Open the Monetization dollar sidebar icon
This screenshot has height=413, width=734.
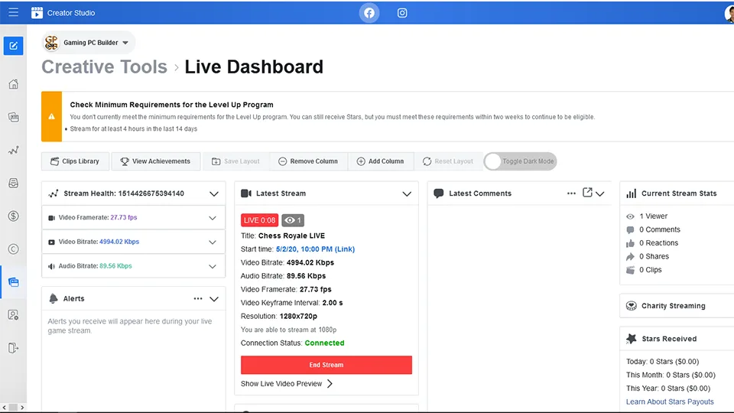pyautogui.click(x=13, y=216)
